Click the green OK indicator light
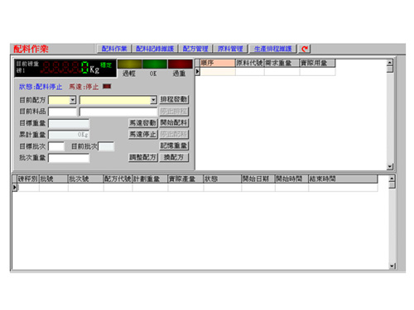414x310 pixels. 155,64
